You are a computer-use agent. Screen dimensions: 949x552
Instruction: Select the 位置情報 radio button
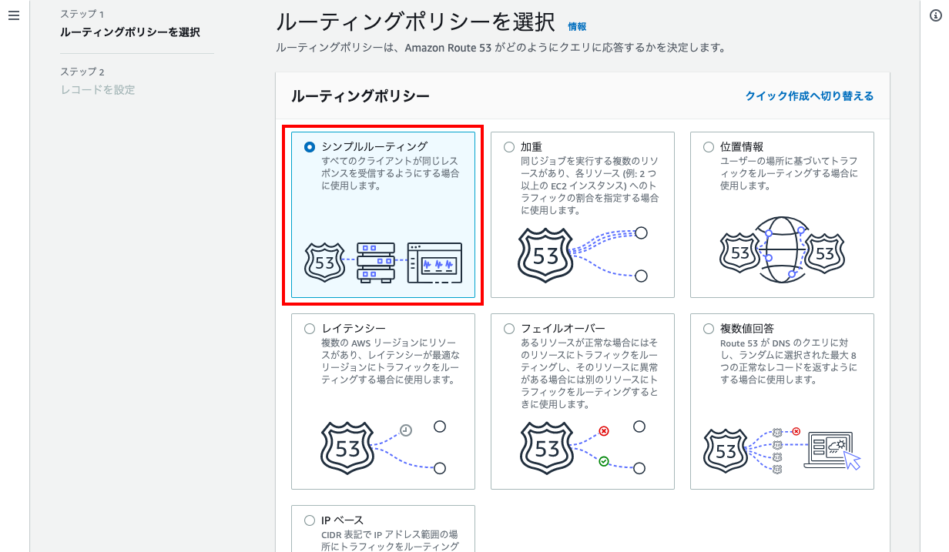click(x=709, y=146)
